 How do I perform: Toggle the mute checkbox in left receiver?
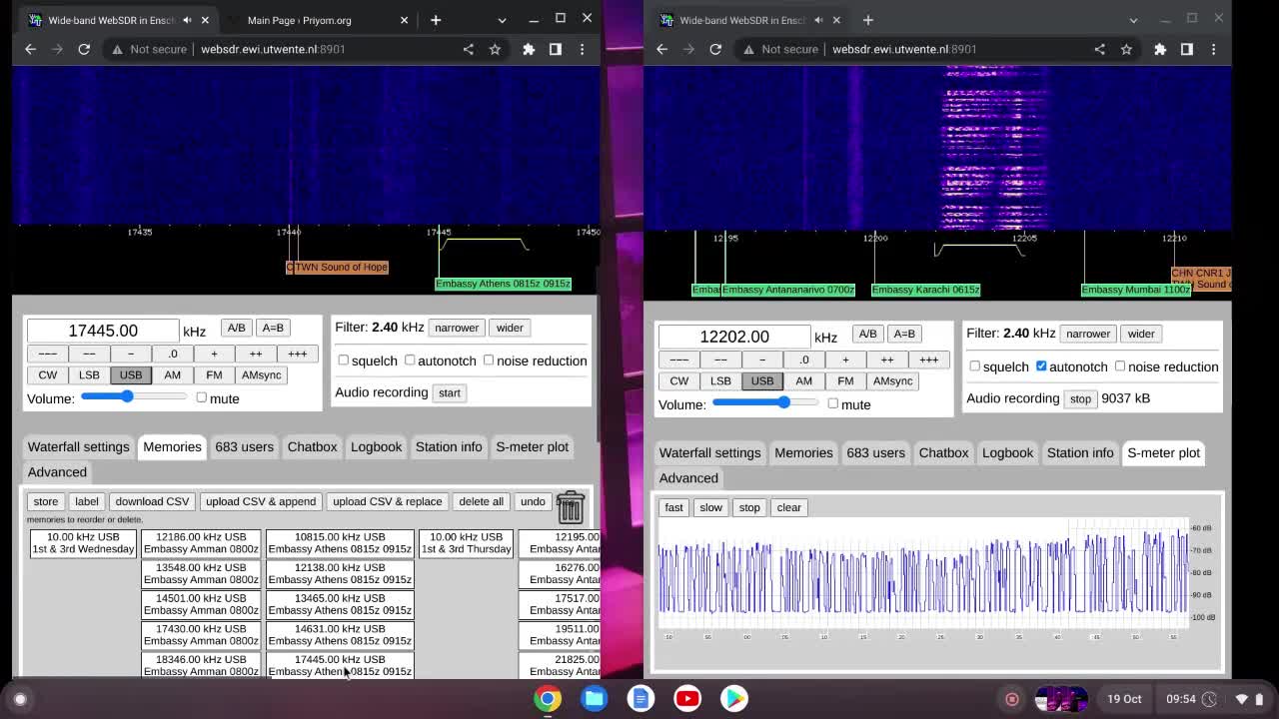coord(202,397)
